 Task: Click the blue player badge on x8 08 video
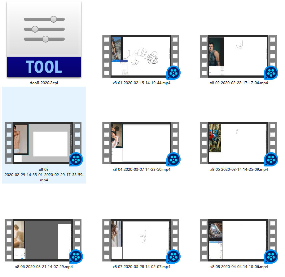tap(271, 257)
